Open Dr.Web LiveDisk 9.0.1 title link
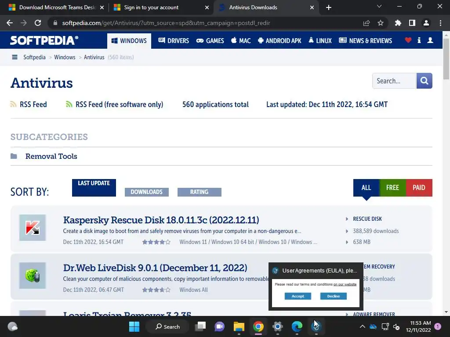450x337 pixels. coord(155,268)
